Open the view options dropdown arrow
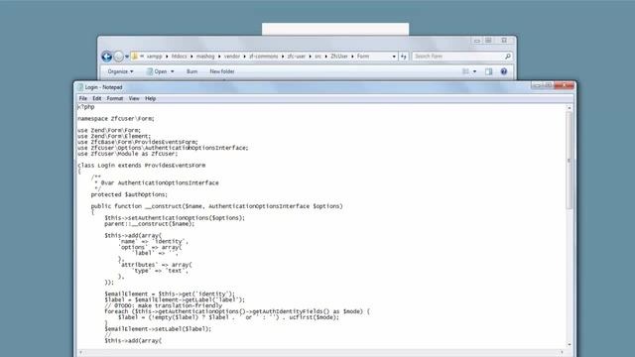The width and height of the screenshot is (635, 357). tap(474, 71)
